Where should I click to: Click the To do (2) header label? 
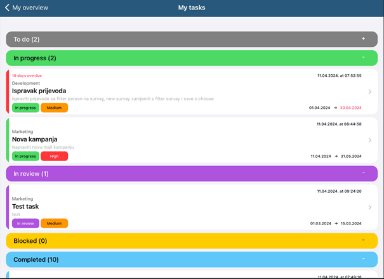point(27,39)
